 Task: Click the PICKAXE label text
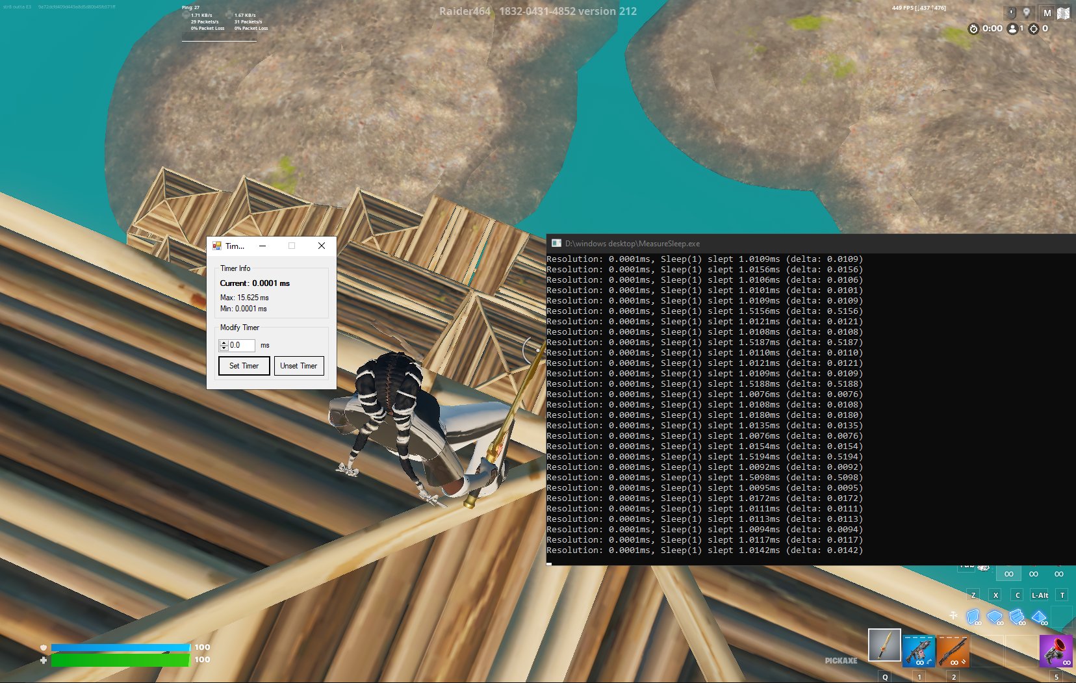point(841,660)
